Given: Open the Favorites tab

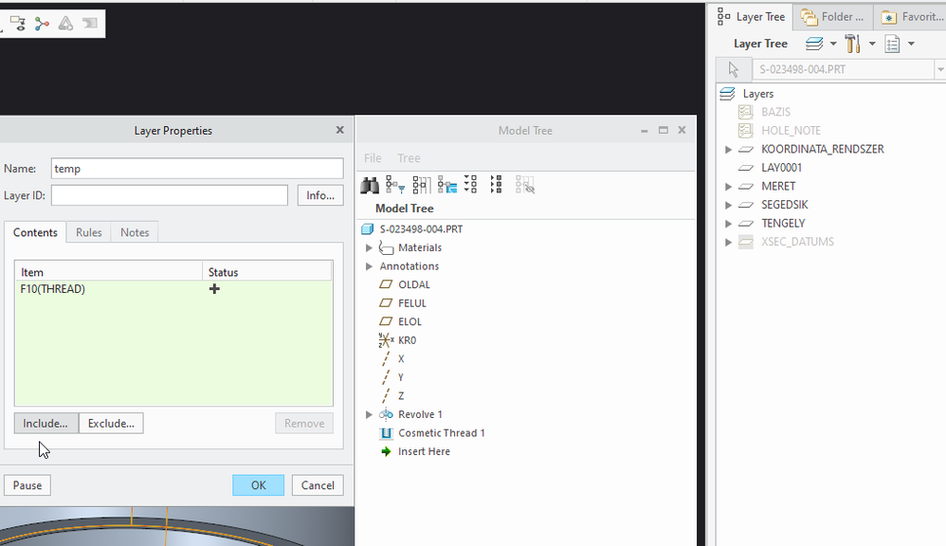Looking at the screenshot, I should point(912,17).
